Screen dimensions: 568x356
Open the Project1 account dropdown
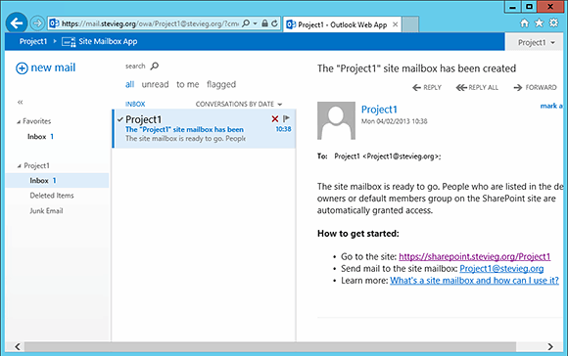click(536, 42)
